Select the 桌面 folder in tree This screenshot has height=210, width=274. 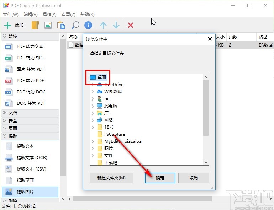[x=102, y=77]
